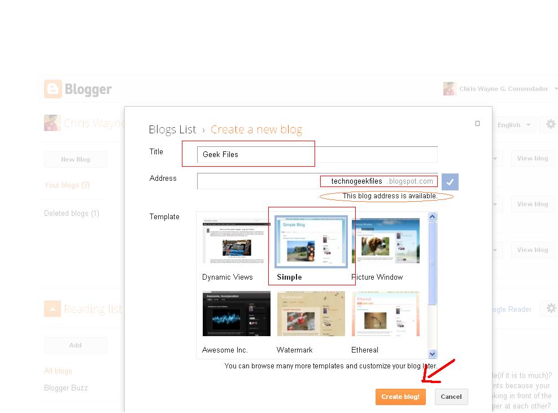Select the Simple template thumbnail
This screenshot has width=558, height=413.
pyautogui.click(x=311, y=241)
